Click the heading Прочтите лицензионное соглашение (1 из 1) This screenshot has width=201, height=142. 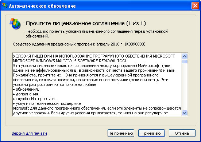[86, 23]
